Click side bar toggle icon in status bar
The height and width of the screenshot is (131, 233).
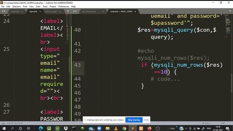coord(3,123)
